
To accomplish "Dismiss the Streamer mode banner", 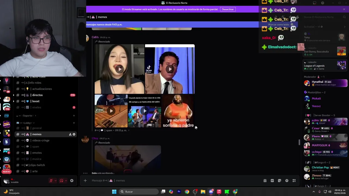I will (x=344, y=9).
